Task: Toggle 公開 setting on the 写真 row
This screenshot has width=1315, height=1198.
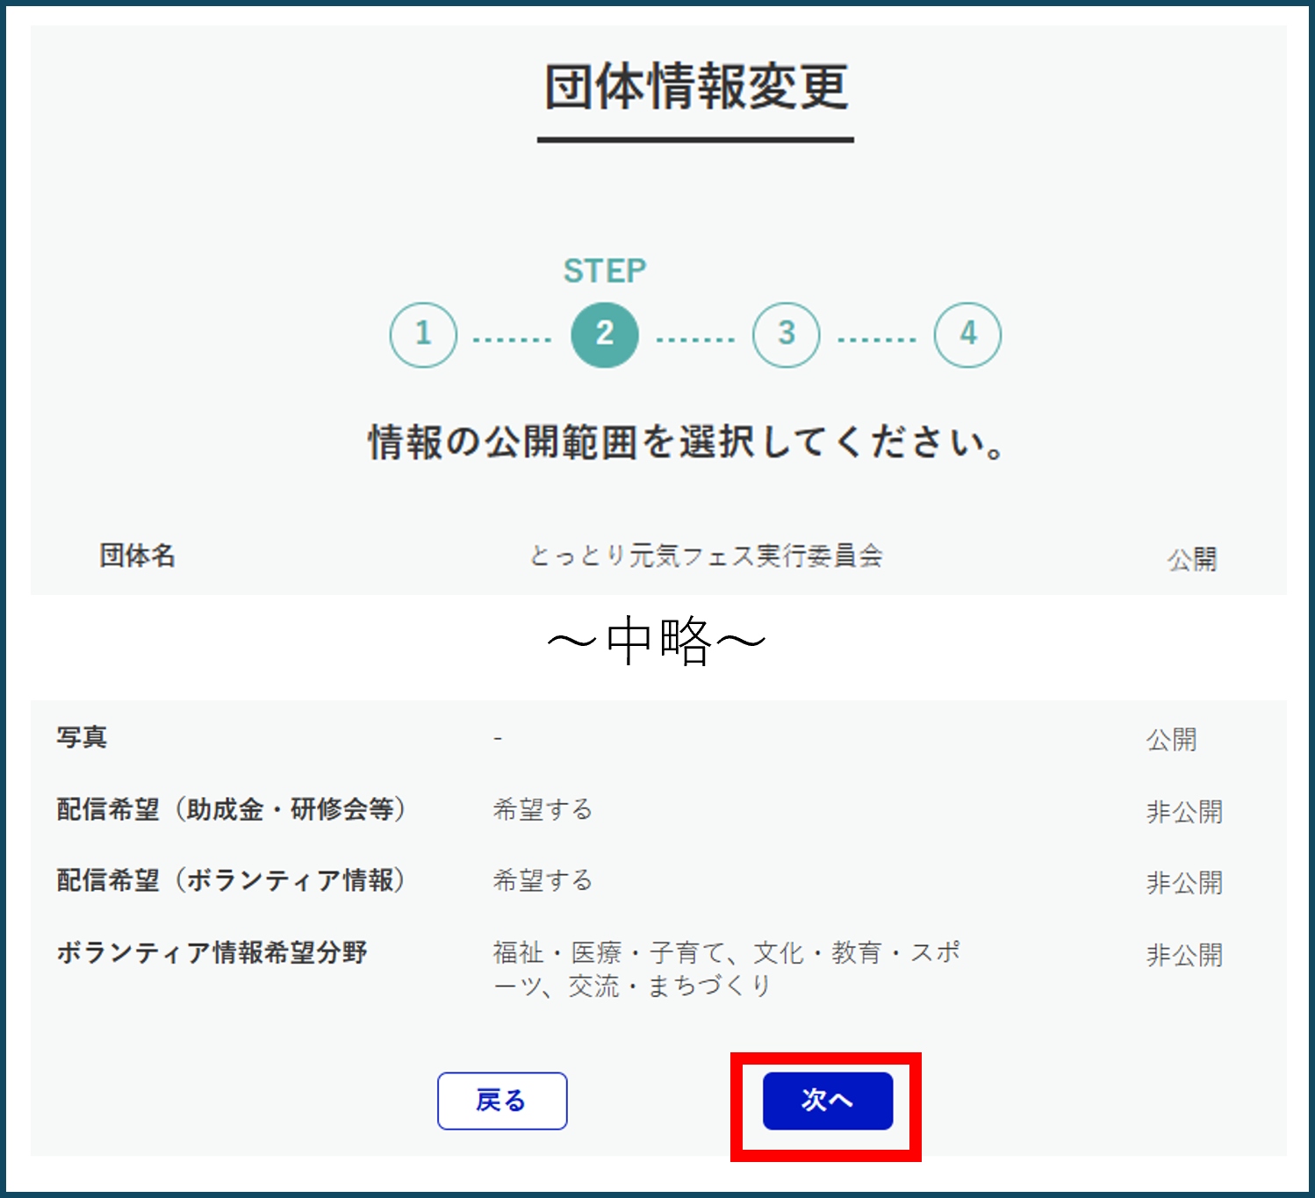Action: tap(1173, 740)
